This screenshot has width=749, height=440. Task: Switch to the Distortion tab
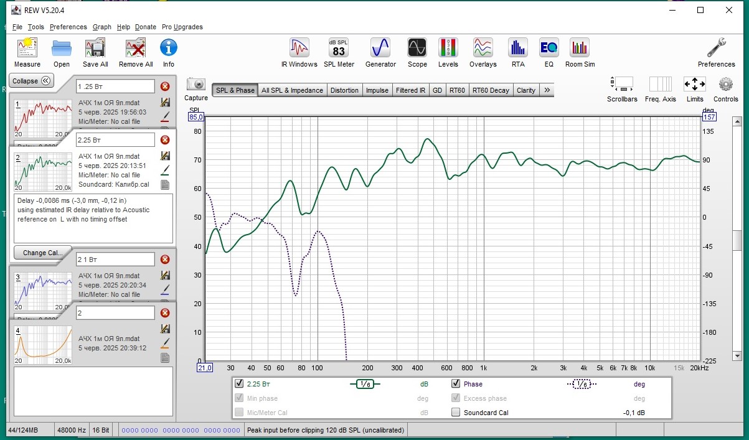coord(344,90)
